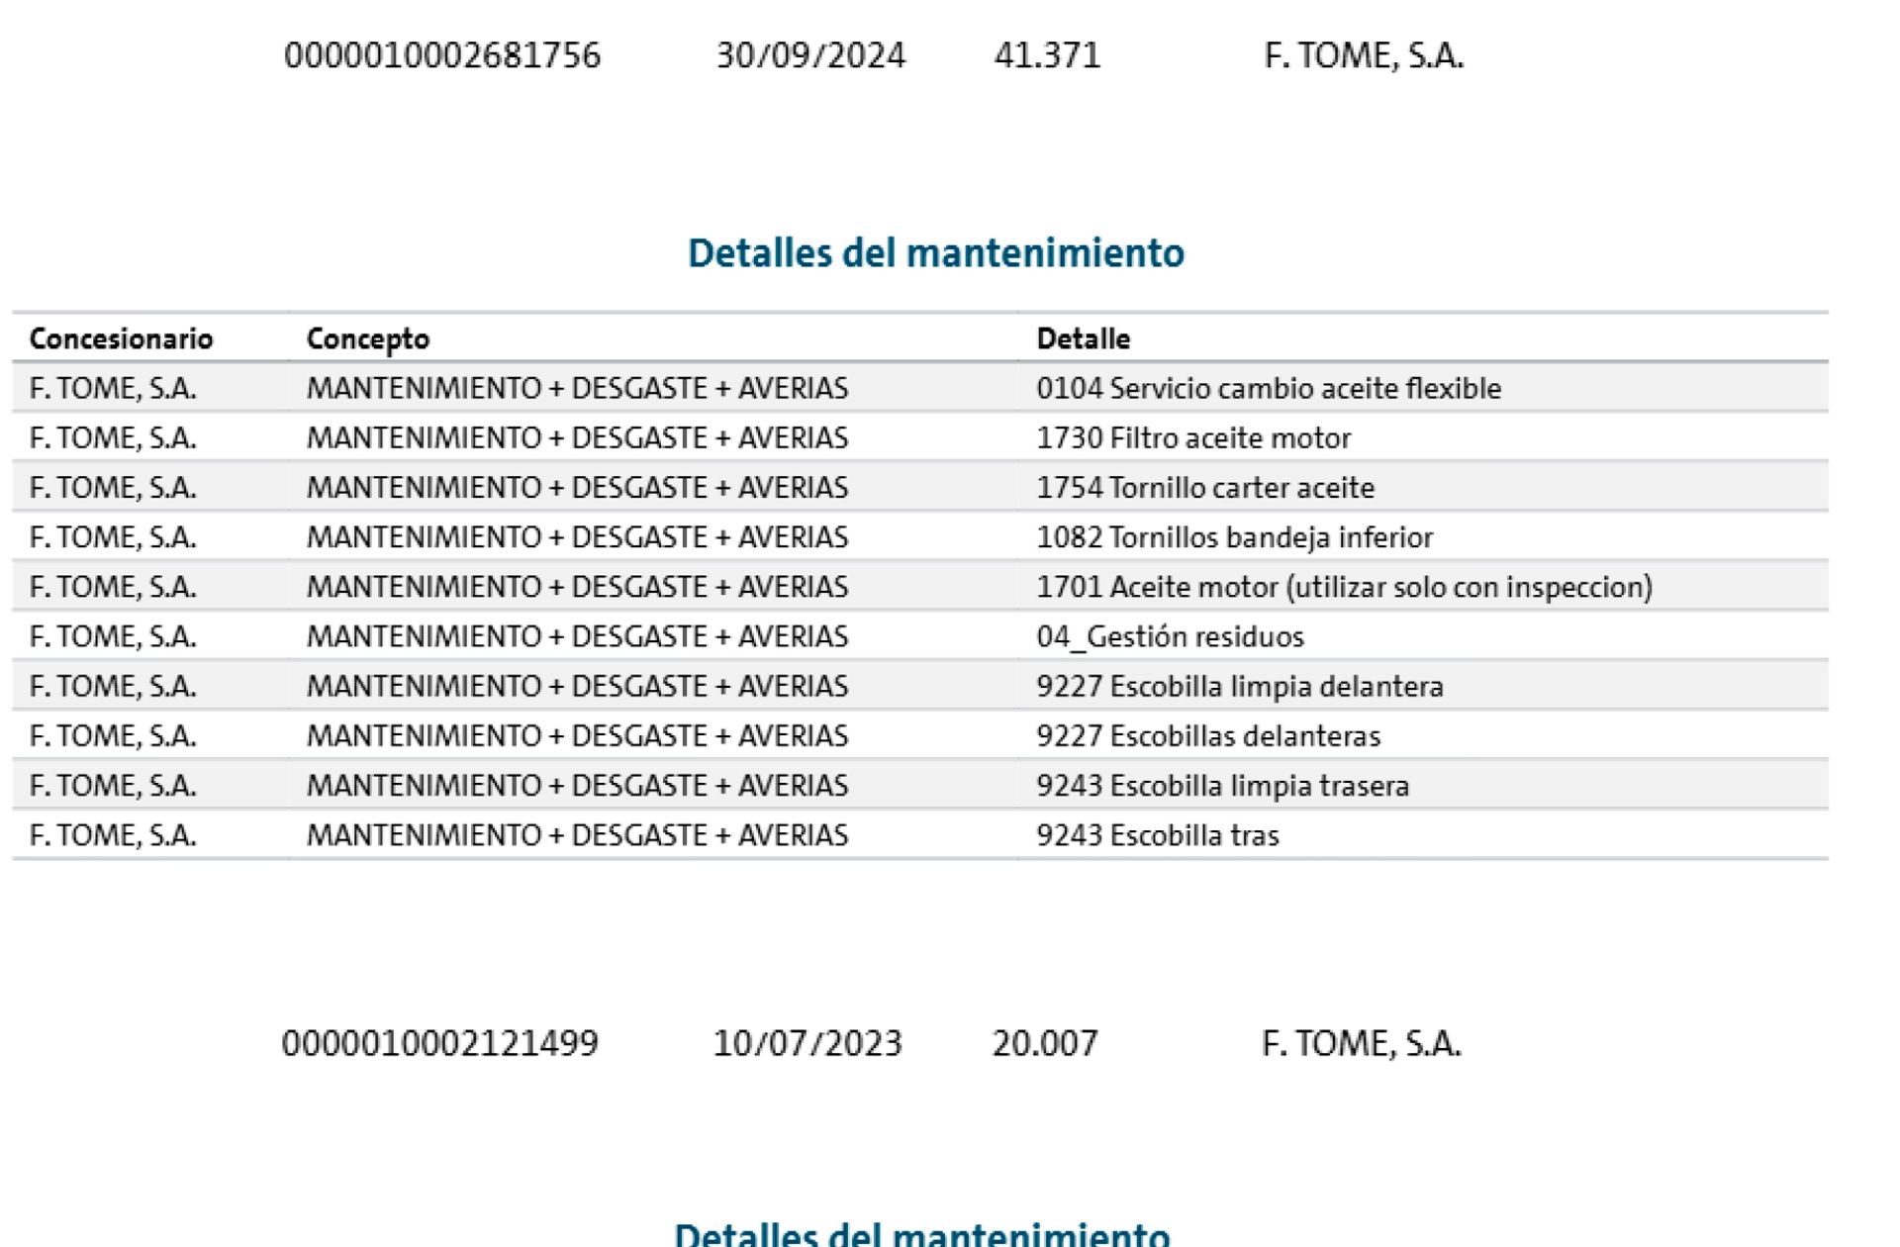This screenshot has width=1900, height=1247.
Task: Click Concepto cell in Filtro aceite motor row
Action: point(577,437)
